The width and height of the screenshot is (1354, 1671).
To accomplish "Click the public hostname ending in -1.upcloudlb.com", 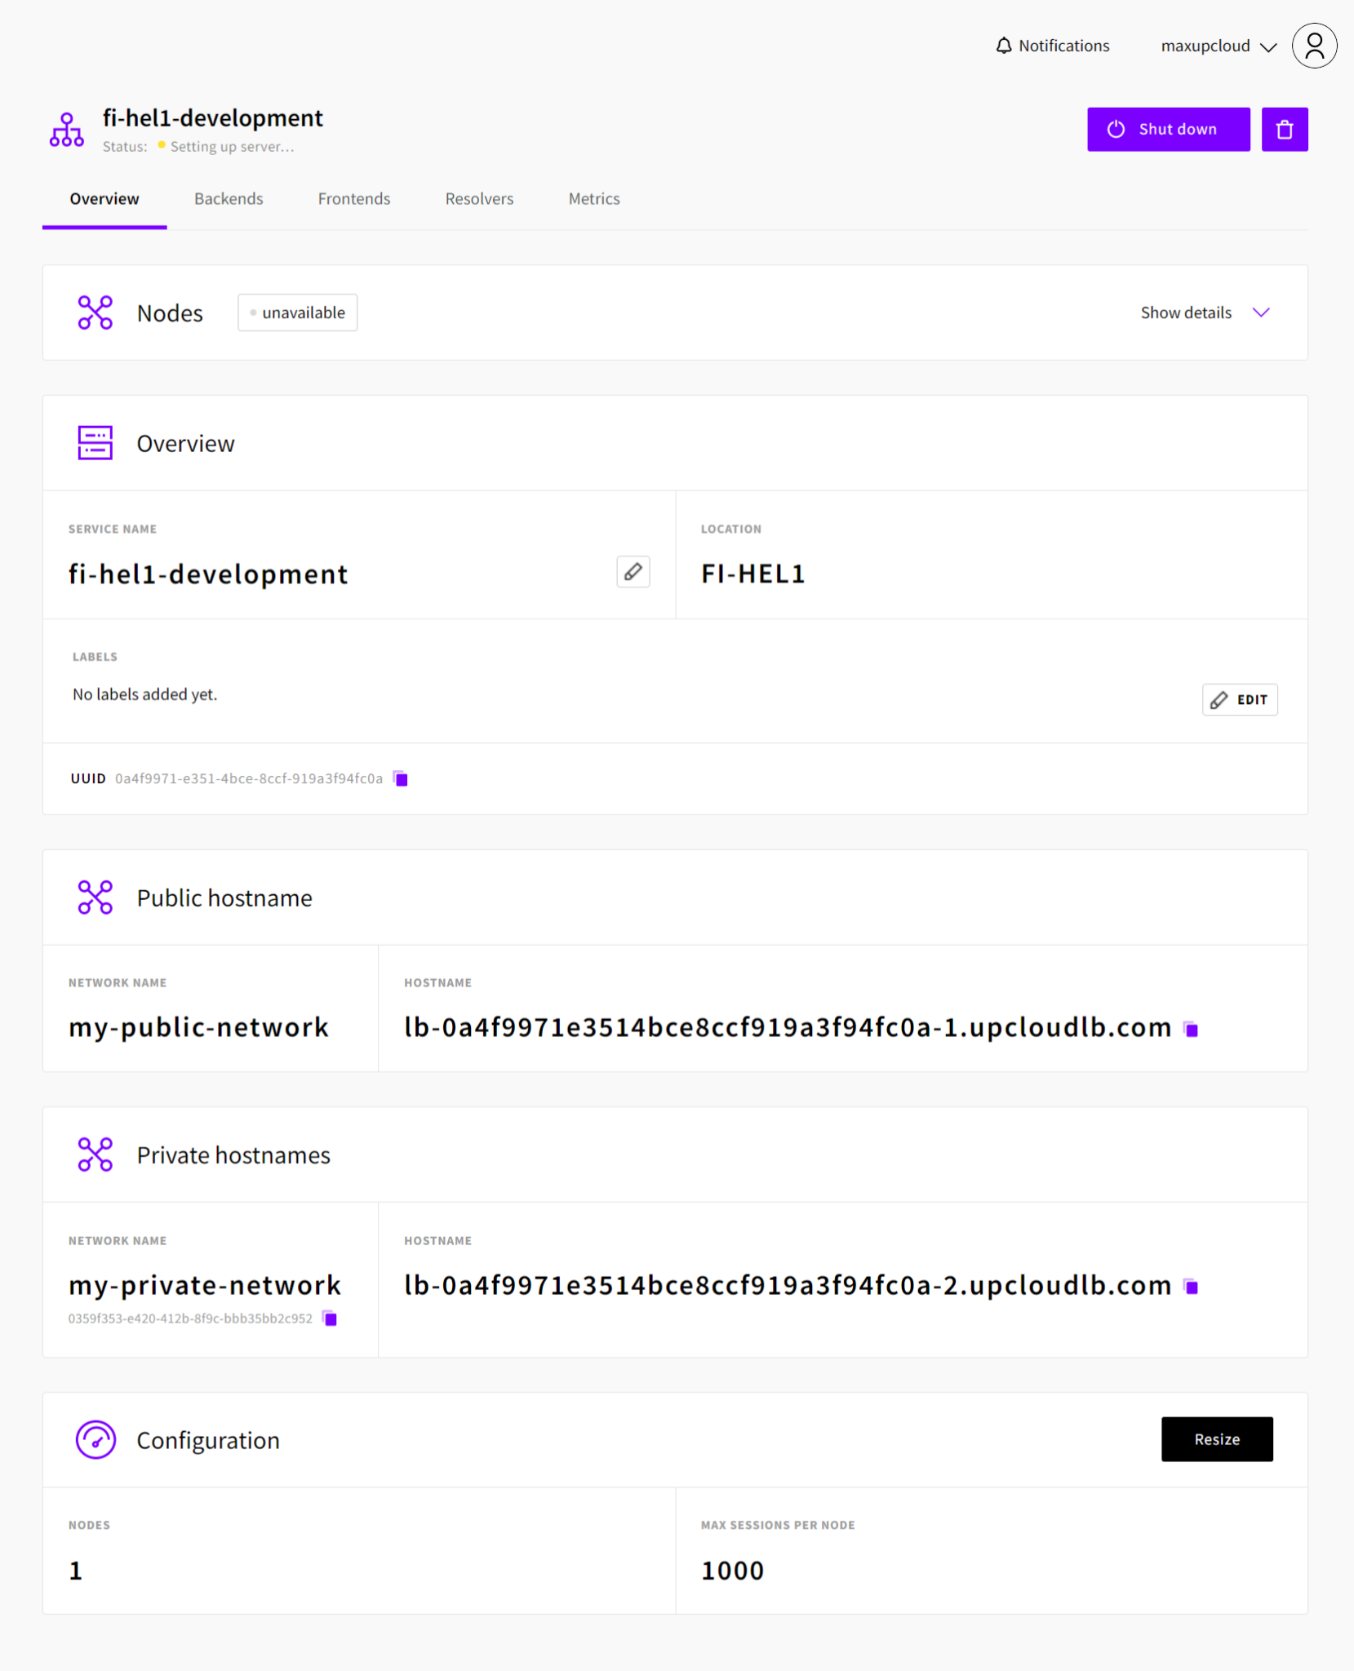I will (x=788, y=1027).
